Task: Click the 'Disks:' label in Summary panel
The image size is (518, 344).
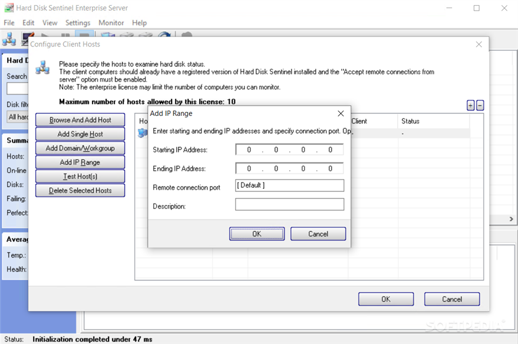Action: [x=15, y=185]
